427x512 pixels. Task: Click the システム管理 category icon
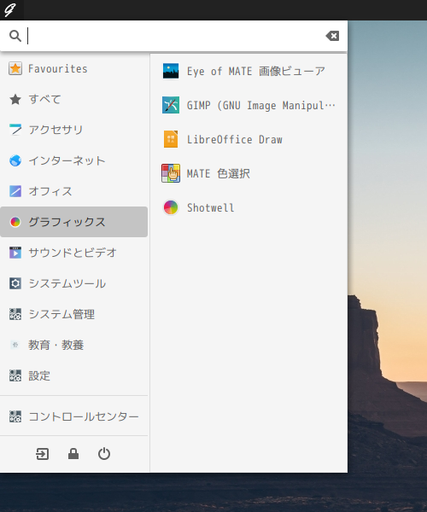pos(15,314)
